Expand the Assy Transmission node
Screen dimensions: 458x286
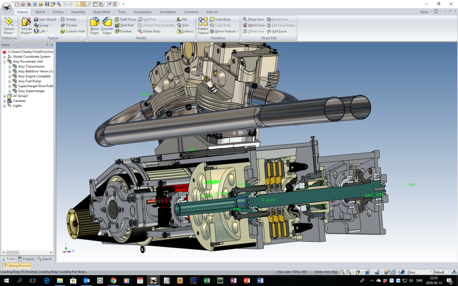click(9, 67)
